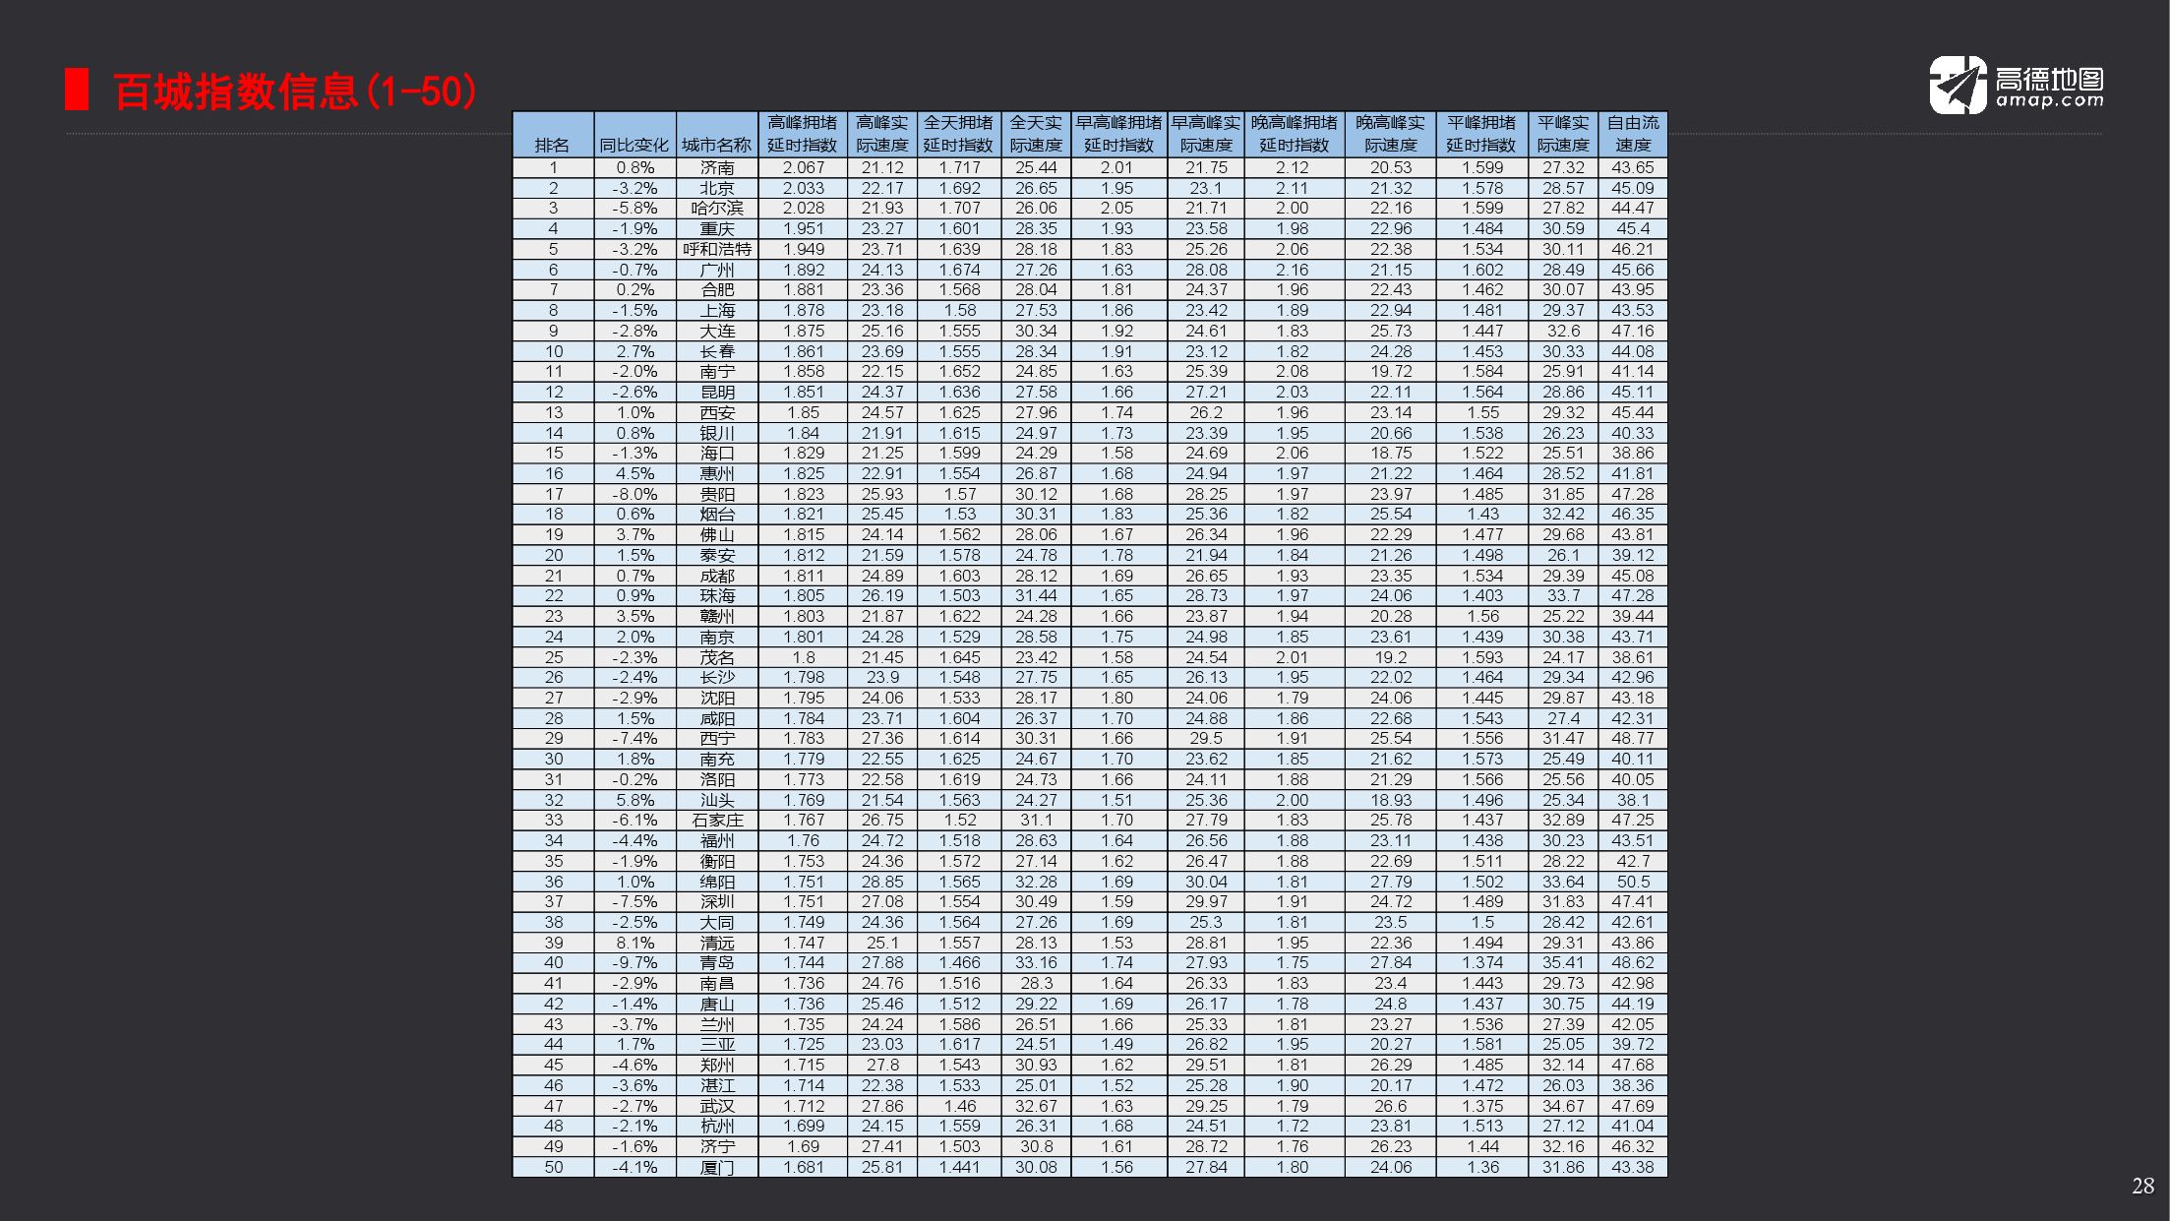This screenshot has height=1221, width=2170.
Task: Click the Amap paper plane logo icon
Action: [1957, 85]
